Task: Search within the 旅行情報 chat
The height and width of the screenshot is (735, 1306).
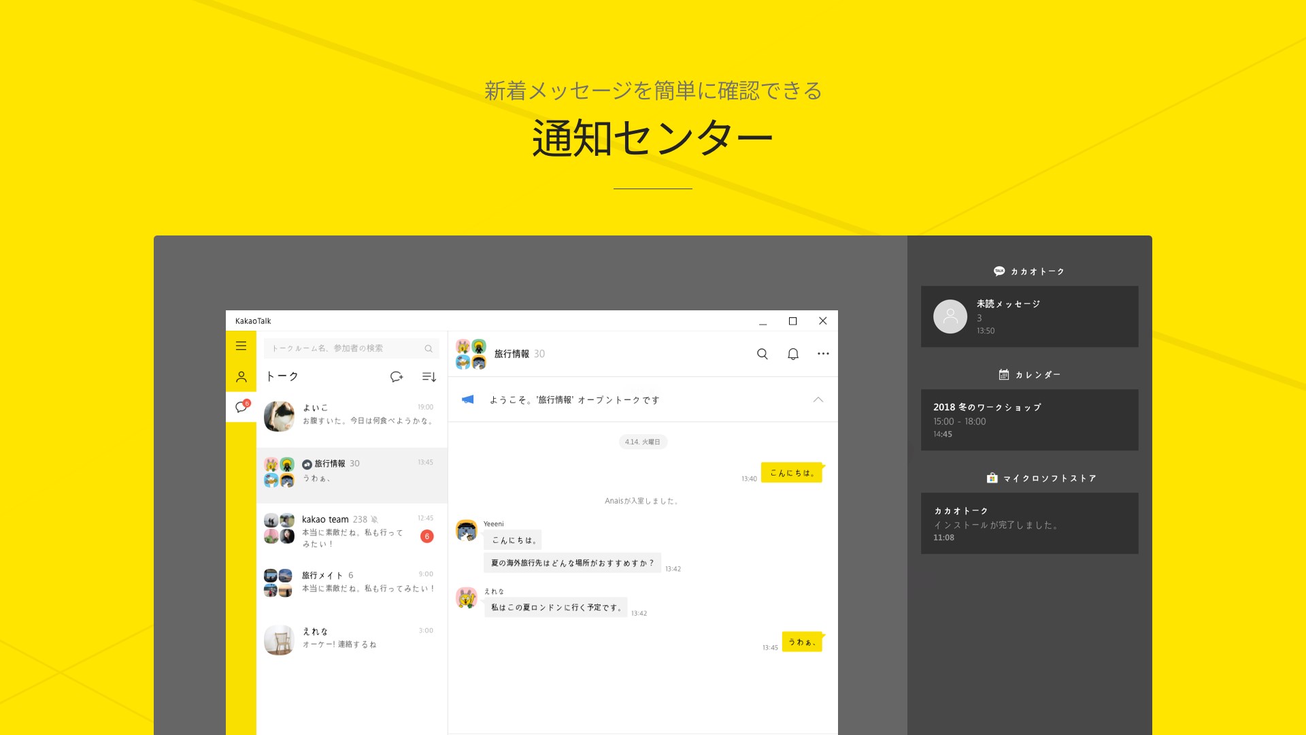Action: click(762, 354)
